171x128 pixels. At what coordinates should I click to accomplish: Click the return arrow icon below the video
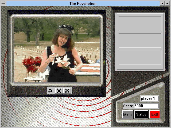pos(50,91)
